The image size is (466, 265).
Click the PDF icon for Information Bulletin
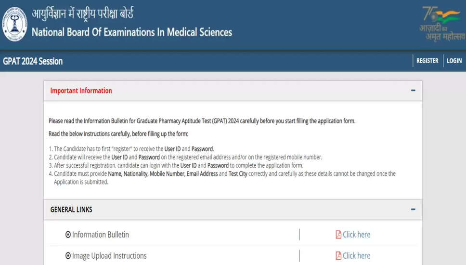(338, 235)
